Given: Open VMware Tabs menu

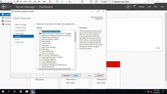Looking at the screenshot, I should click(39, 2).
